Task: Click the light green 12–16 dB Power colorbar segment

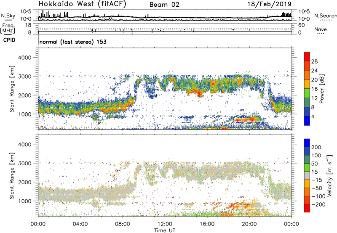Action: (307, 93)
